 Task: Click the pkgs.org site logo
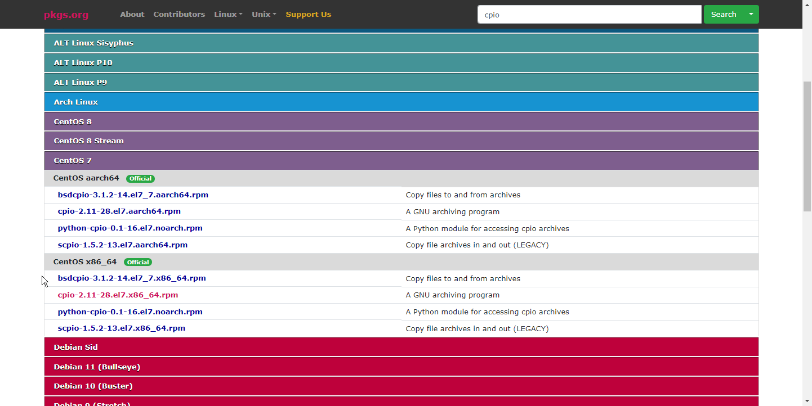[66, 15]
